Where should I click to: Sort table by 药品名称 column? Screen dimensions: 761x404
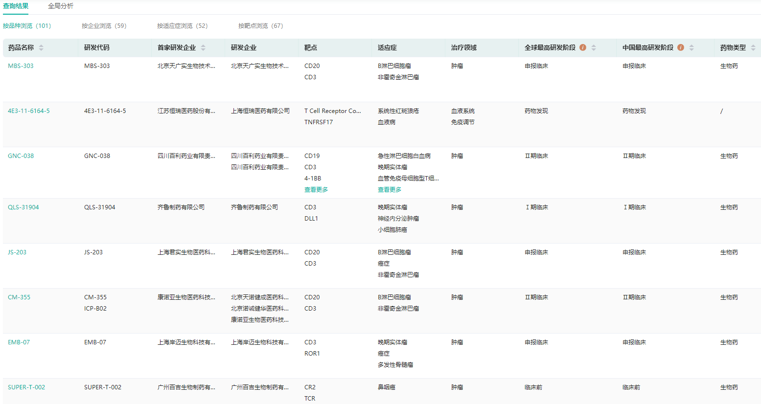point(41,47)
